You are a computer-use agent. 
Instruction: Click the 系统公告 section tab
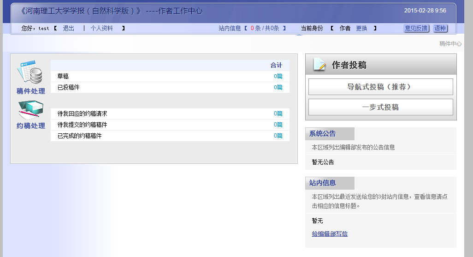click(330, 134)
